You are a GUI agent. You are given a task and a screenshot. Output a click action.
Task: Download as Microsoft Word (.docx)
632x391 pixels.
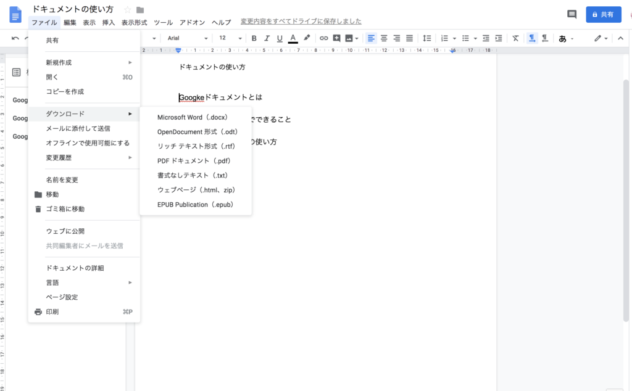click(x=196, y=117)
